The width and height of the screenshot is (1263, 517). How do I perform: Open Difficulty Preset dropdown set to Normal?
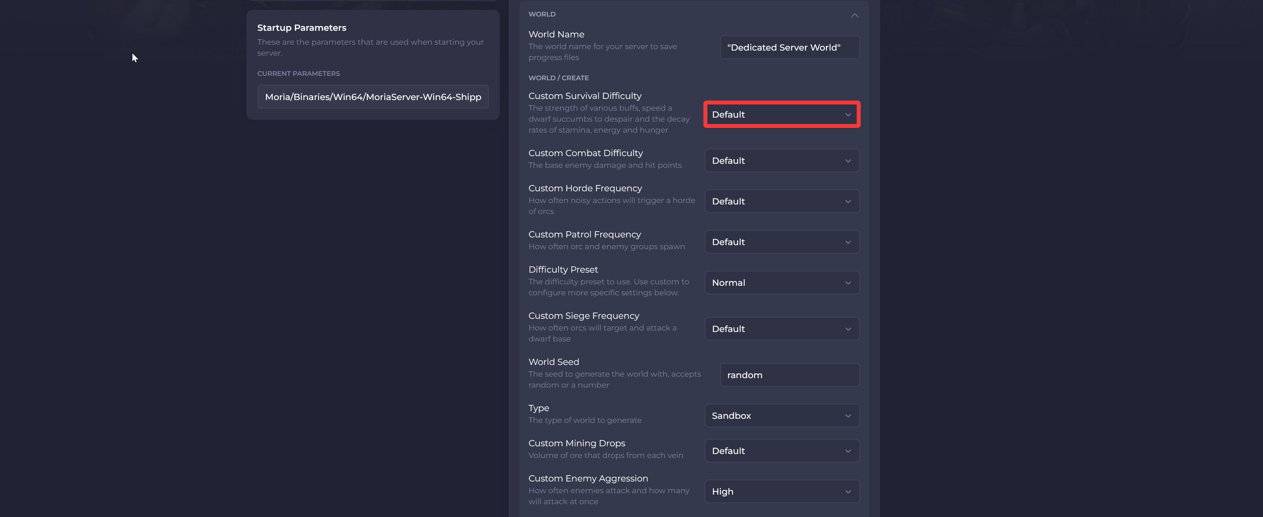pyautogui.click(x=781, y=283)
